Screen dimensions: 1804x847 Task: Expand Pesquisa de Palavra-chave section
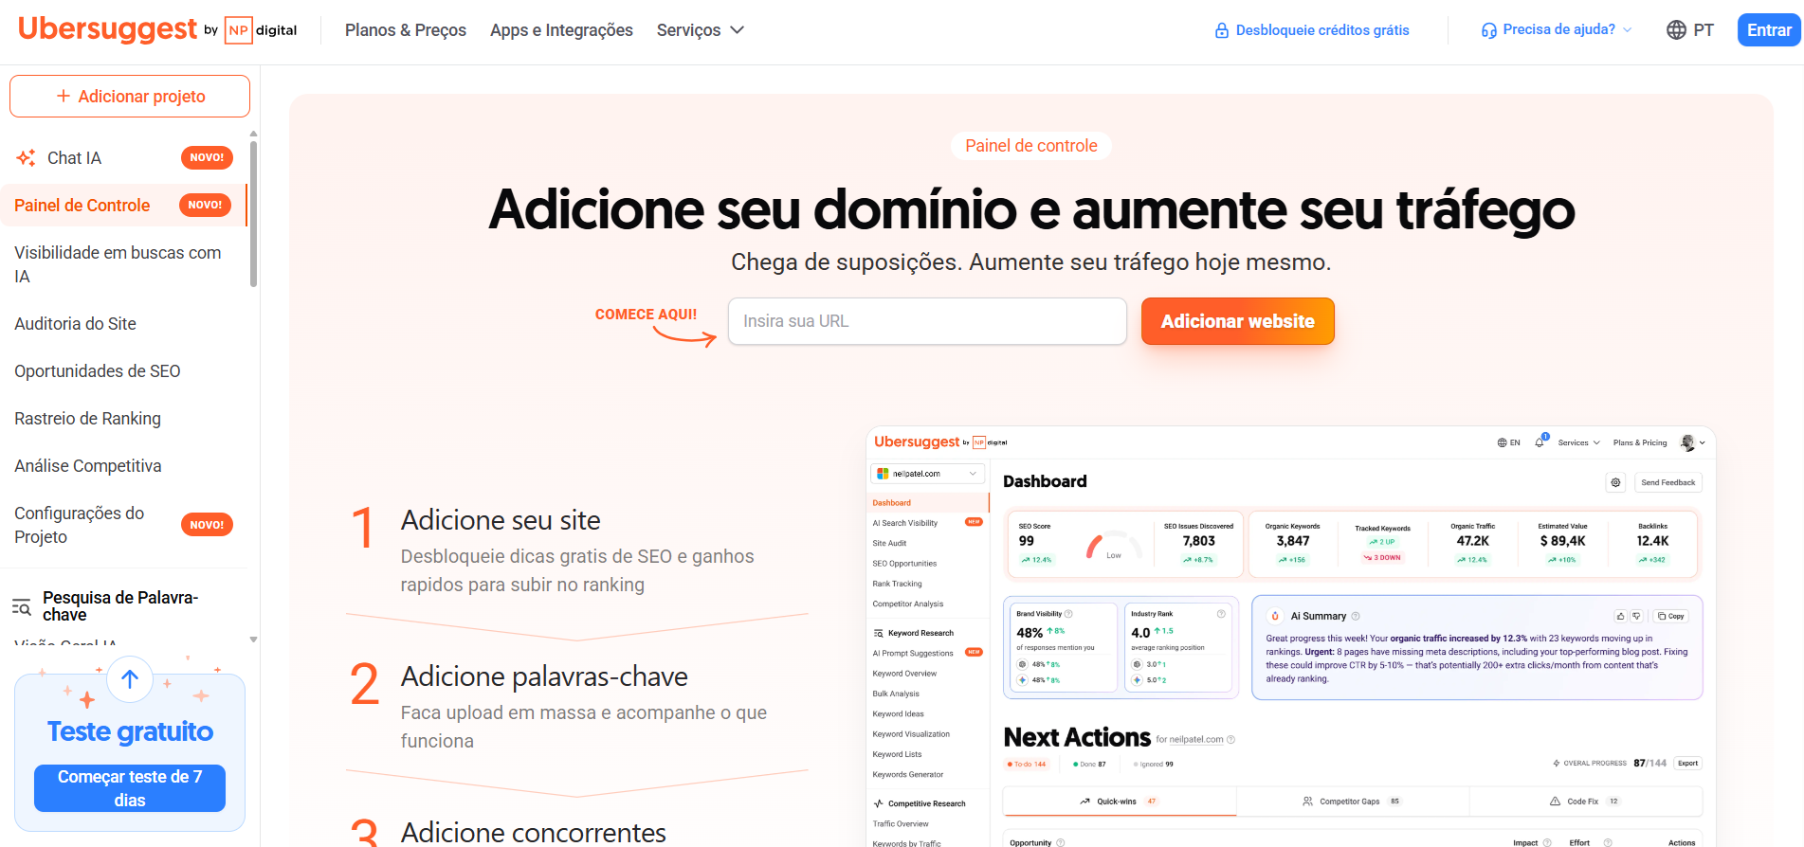tap(120, 606)
